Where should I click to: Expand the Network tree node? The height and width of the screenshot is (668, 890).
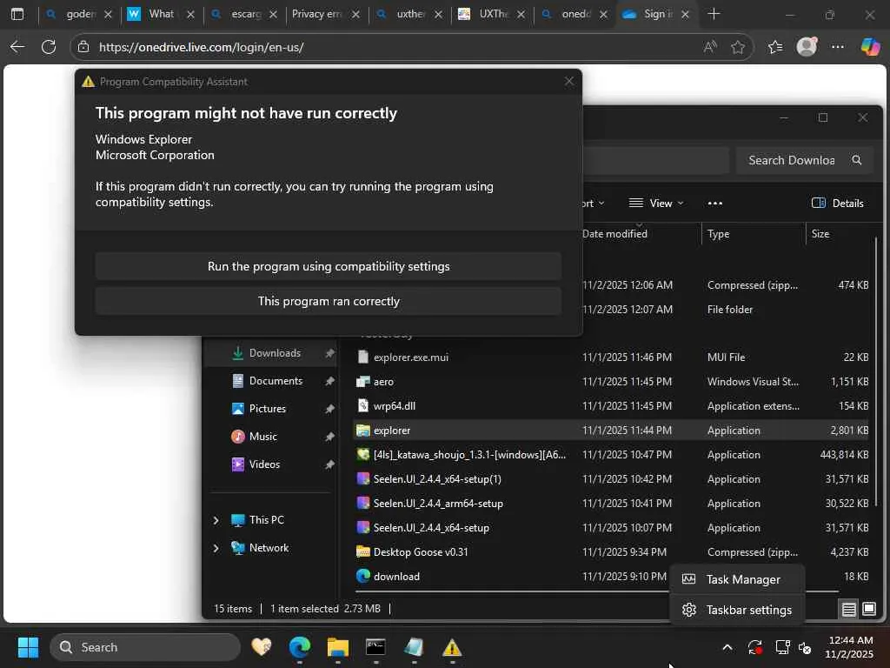pos(216,548)
